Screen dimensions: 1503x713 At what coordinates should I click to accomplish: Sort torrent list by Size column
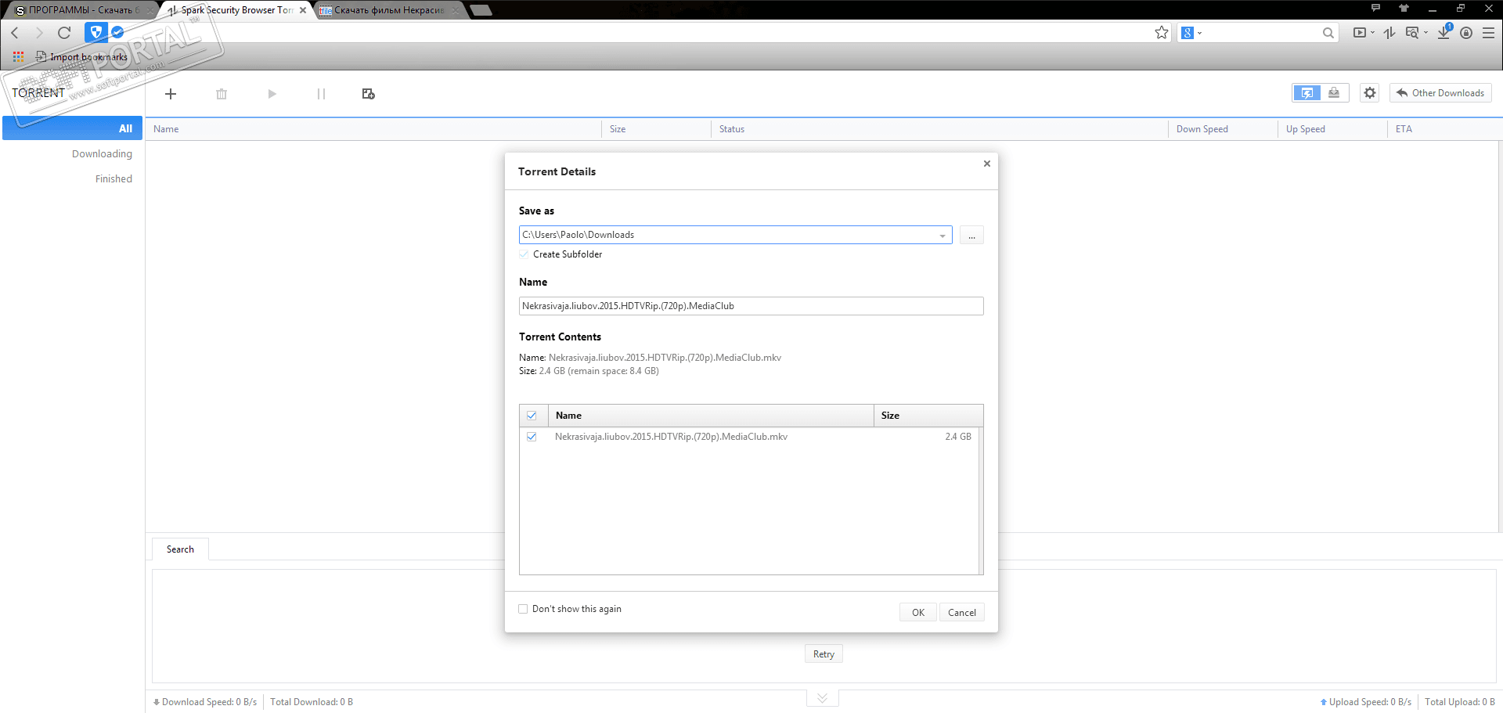click(657, 129)
